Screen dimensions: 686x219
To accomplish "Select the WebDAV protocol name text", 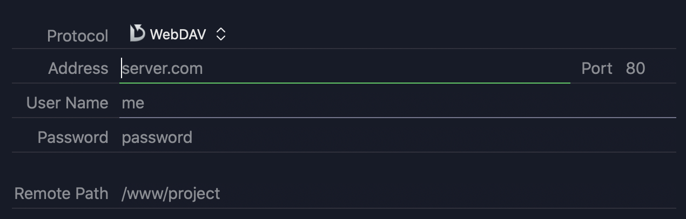I will pyautogui.click(x=178, y=35).
